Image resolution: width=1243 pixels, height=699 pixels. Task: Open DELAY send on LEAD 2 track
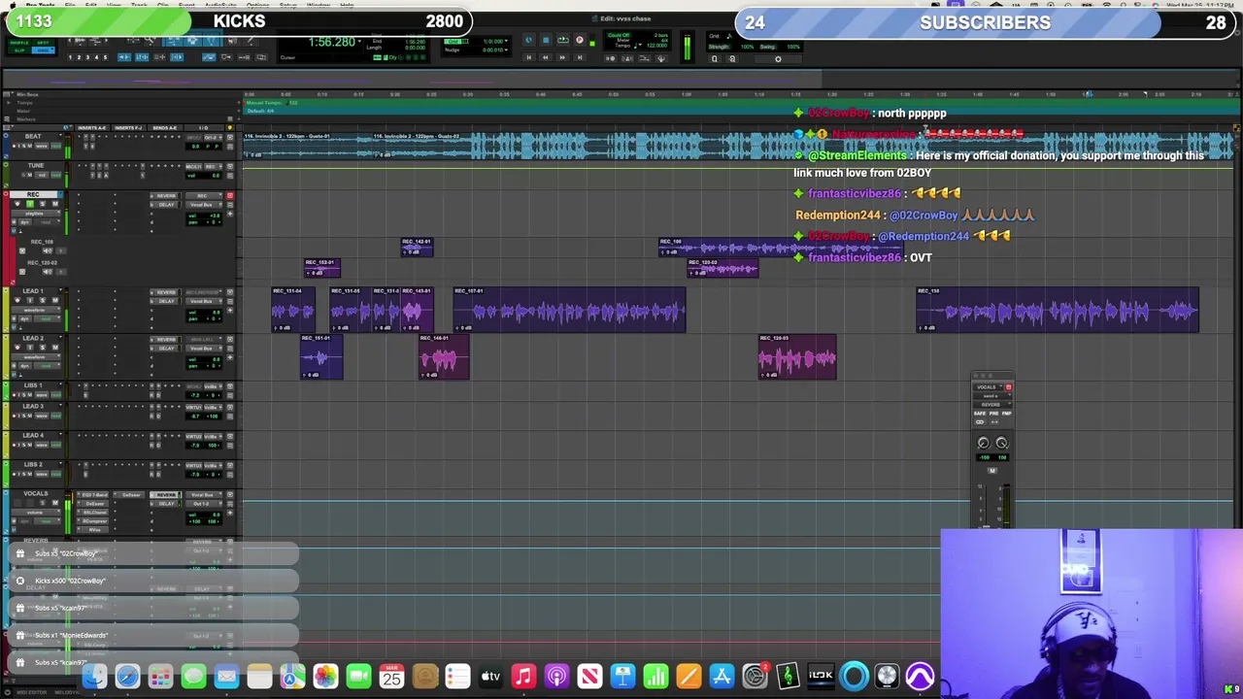166,349
